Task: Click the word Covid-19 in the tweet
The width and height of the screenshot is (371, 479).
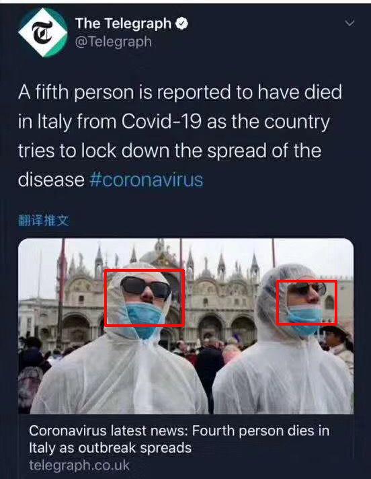Action: tap(161, 122)
